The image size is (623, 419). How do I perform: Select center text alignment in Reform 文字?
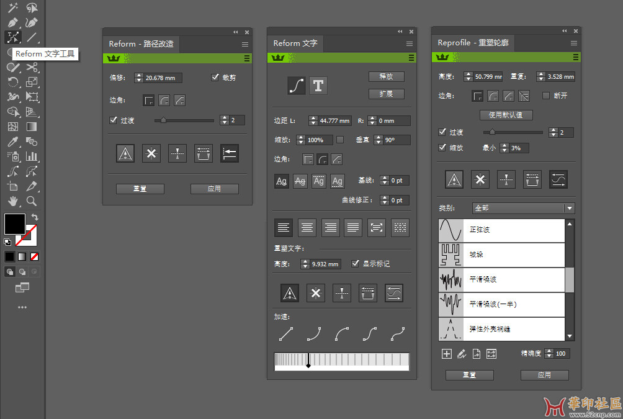[x=307, y=227]
